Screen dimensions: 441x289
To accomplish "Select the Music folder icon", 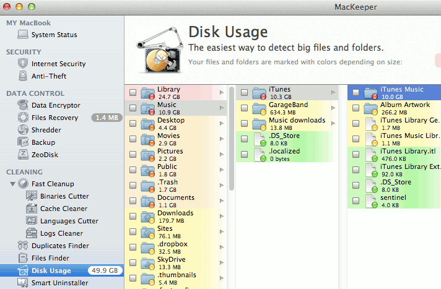I will 147,108.
